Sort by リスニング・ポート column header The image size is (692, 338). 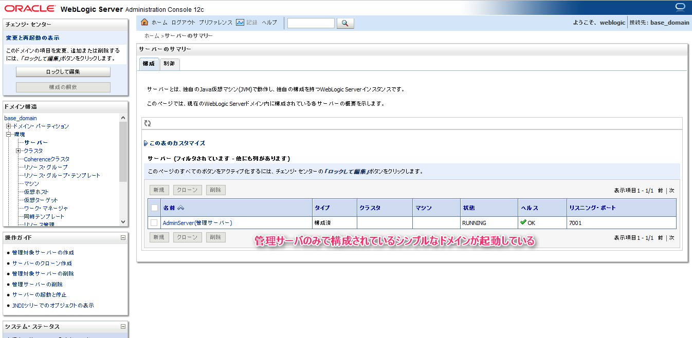pyautogui.click(x=592, y=208)
